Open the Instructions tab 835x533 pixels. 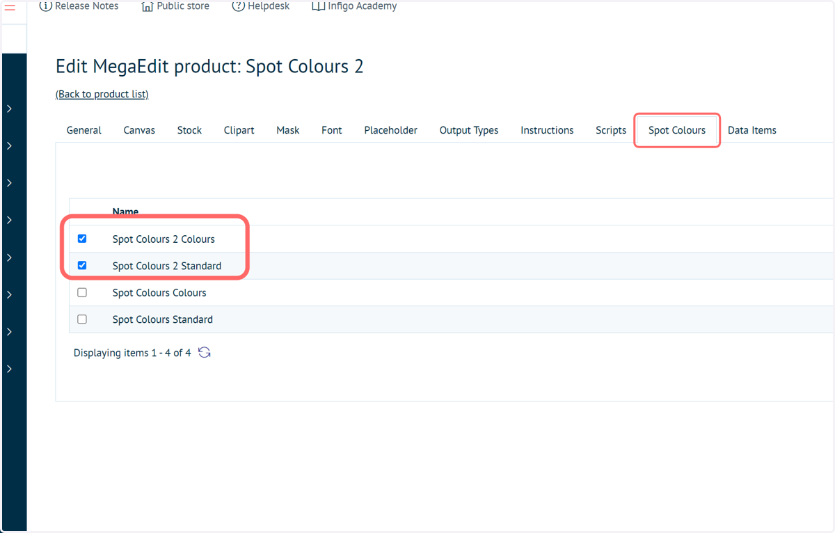coord(547,130)
